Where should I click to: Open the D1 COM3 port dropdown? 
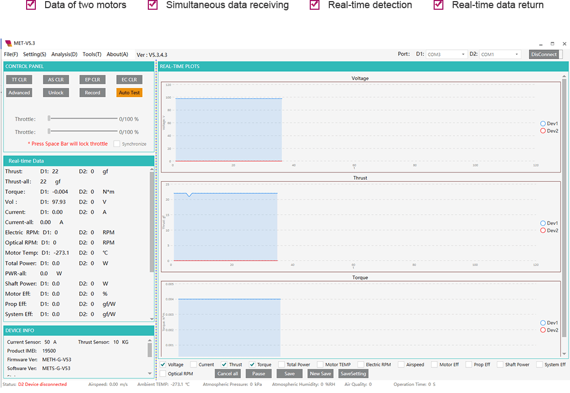(x=446, y=54)
